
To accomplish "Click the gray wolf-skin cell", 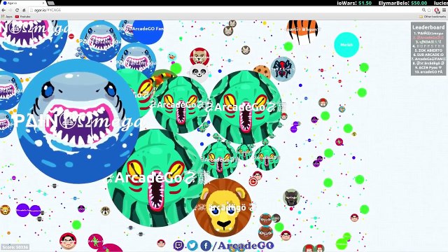I will click(x=291, y=197).
